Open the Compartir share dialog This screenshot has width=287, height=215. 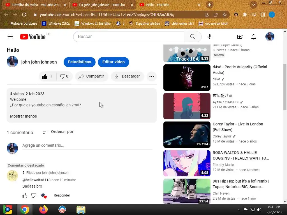click(91, 76)
